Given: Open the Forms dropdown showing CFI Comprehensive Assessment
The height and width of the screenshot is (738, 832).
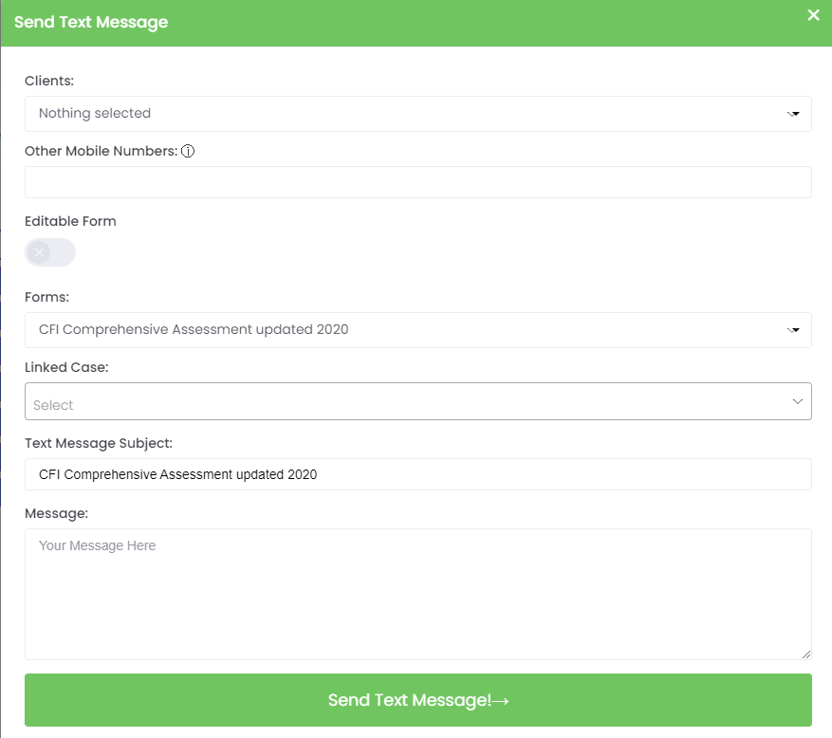Looking at the screenshot, I should (x=398, y=330).
